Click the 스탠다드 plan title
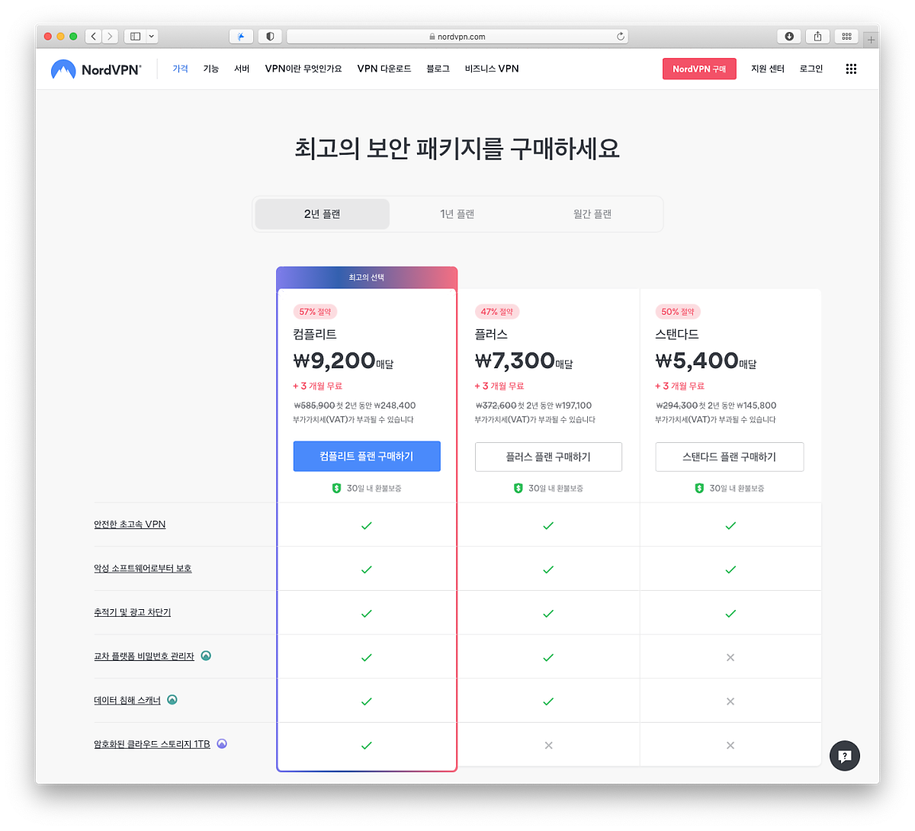915x831 pixels. (677, 334)
